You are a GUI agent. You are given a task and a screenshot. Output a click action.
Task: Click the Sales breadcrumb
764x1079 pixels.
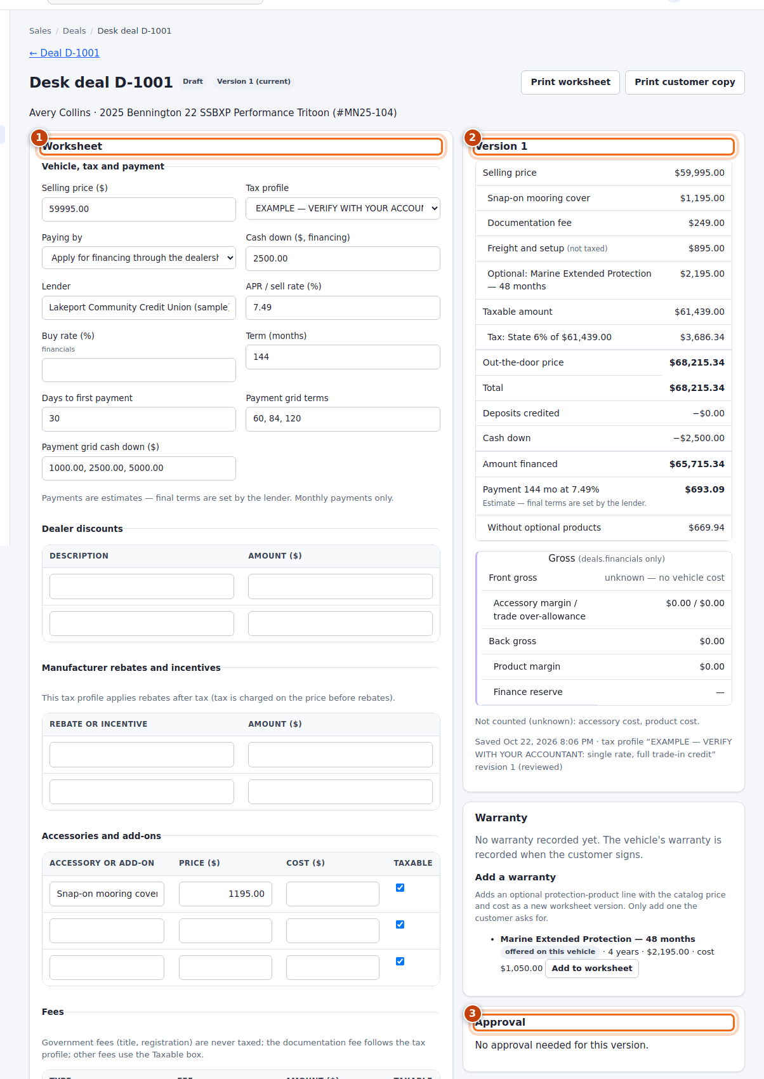tap(40, 31)
